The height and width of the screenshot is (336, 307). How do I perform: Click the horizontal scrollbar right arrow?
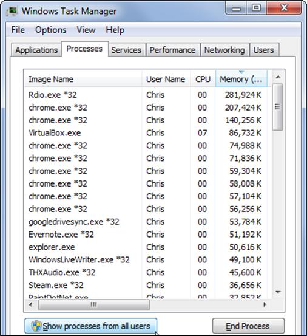click(x=265, y=304)
